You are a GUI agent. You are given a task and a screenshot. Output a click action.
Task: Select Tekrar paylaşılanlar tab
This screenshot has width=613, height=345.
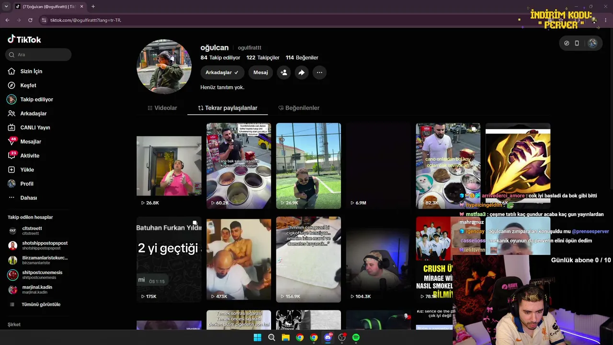coord(228,108)
